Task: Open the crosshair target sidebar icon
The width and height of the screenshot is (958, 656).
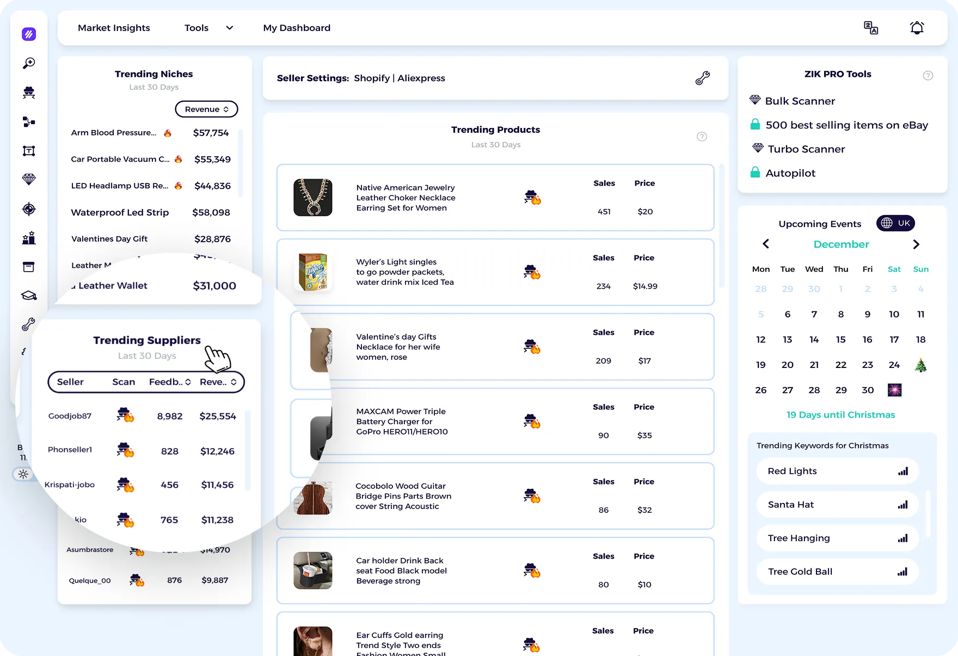Action: click(29, 209)
